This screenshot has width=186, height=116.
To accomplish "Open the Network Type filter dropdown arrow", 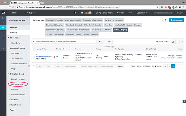I will click(105, 49).
